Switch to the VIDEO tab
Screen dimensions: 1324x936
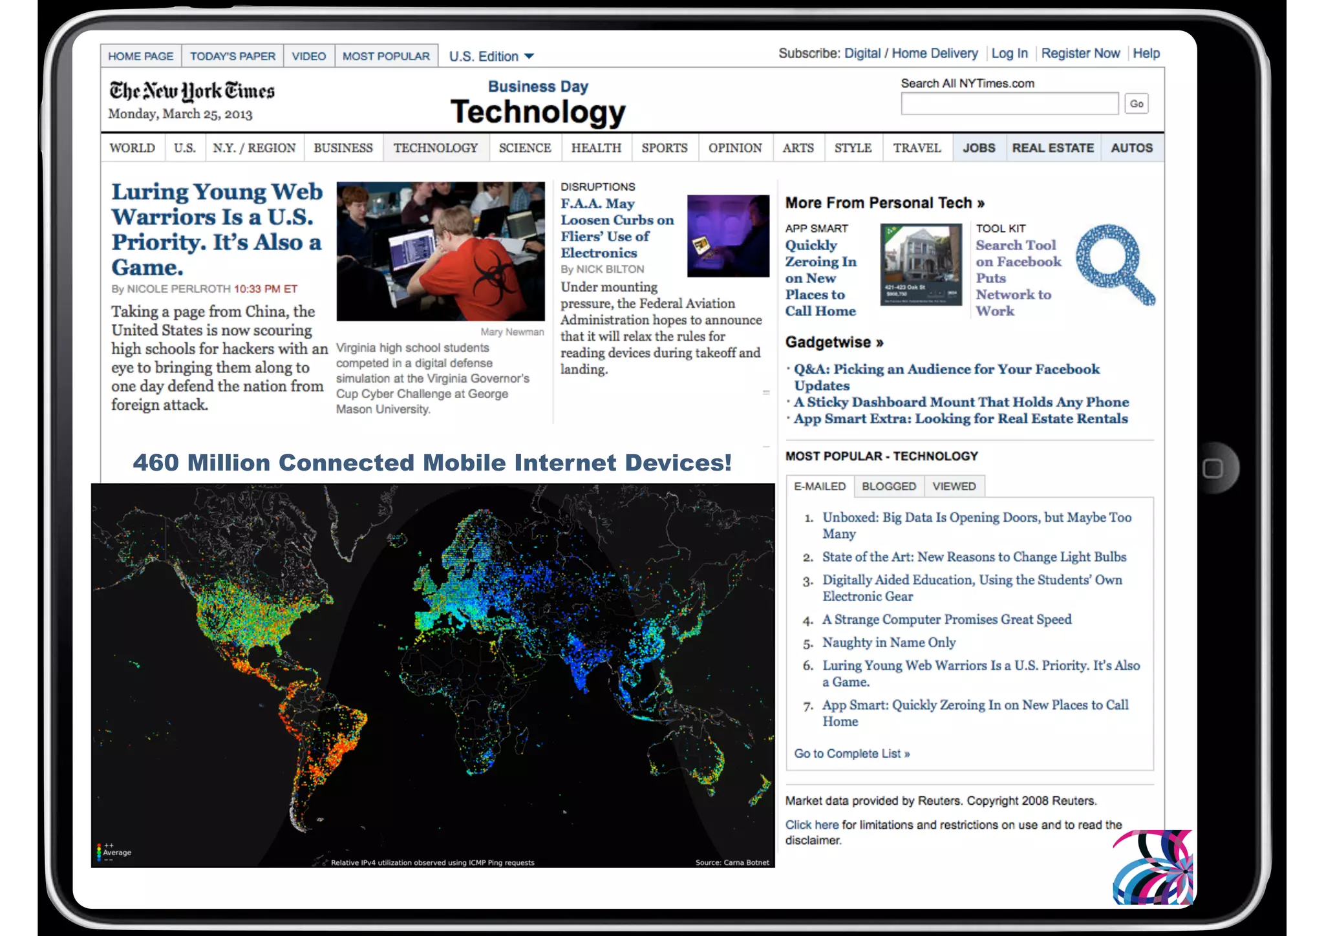(x=309, y=56)
